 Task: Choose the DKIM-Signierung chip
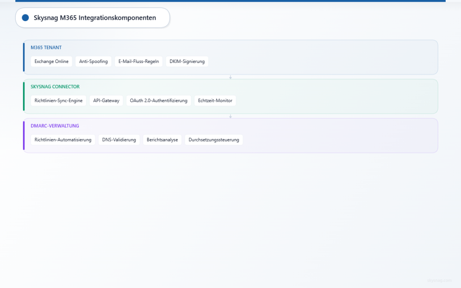click(x=187, y=61)
